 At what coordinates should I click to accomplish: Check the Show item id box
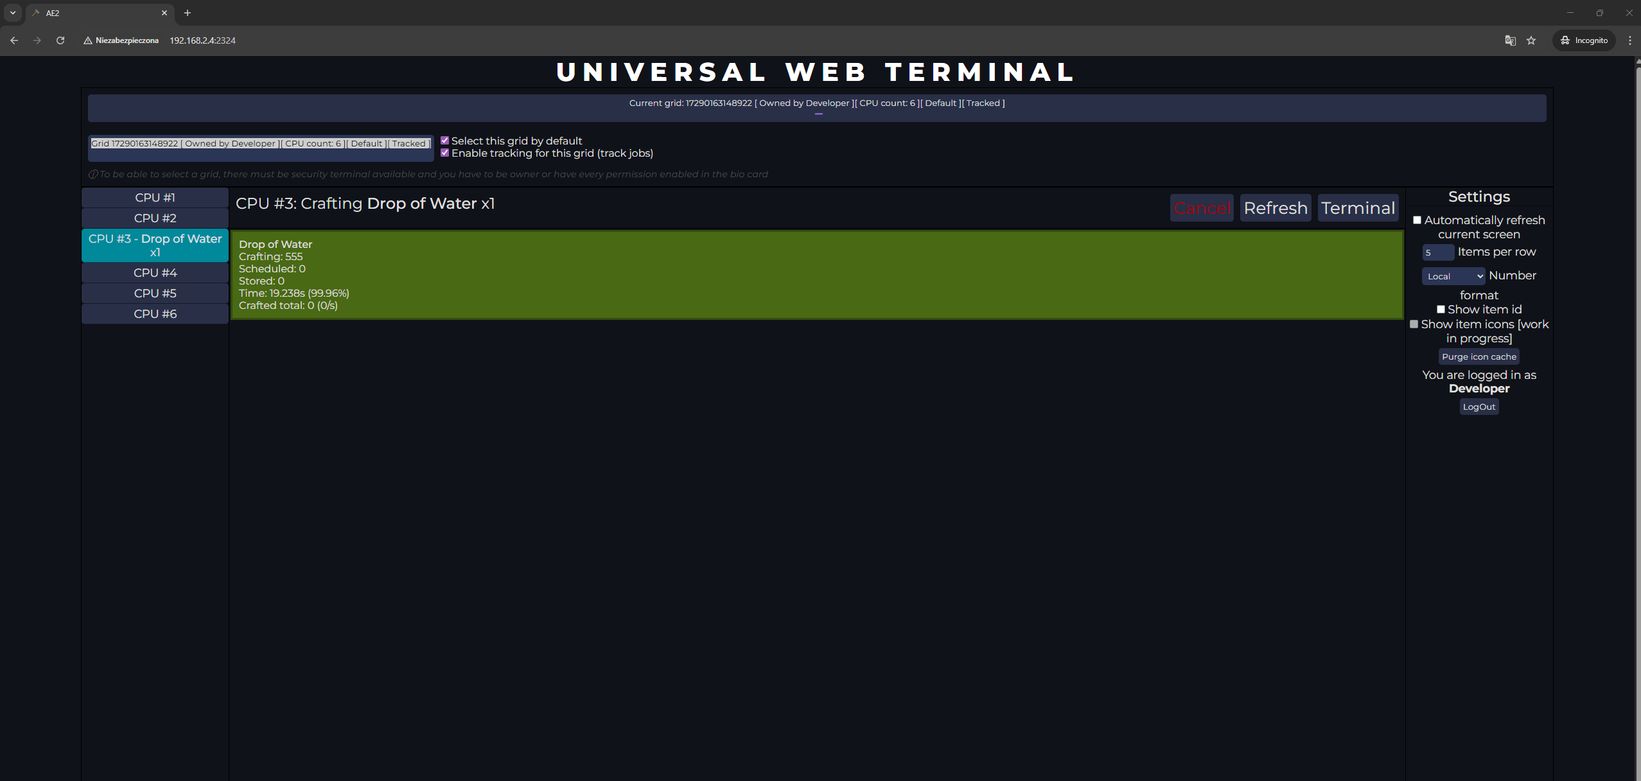pos(1441,310)
